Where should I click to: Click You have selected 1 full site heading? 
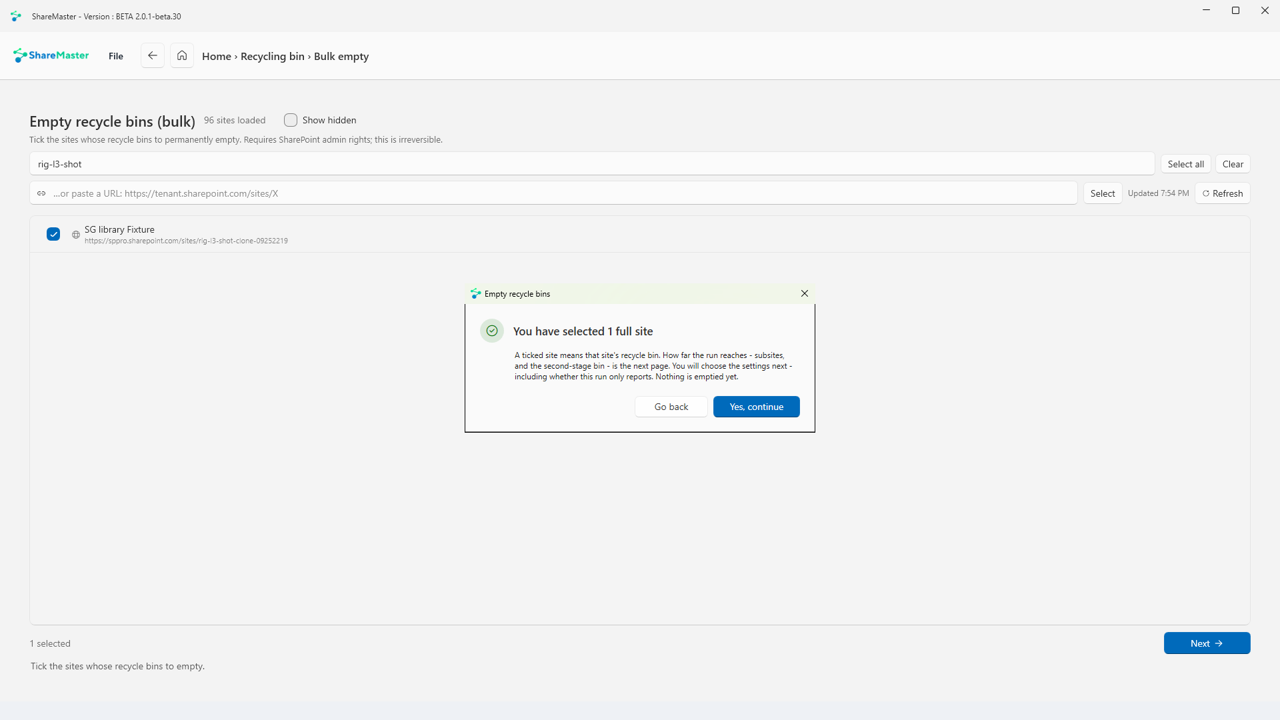point(583,331)
